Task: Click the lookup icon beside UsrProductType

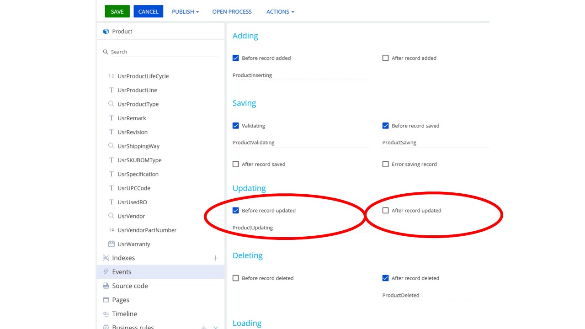Action: tap(111, 104)
